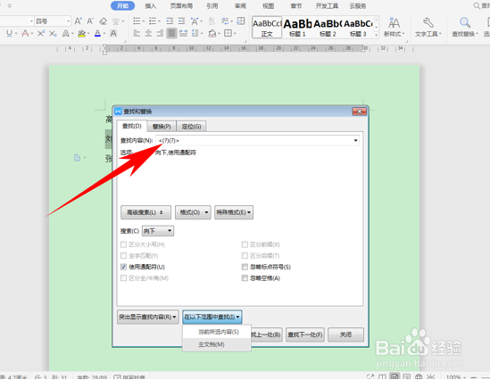Switch to the Replace (替换) tab
This screenshot has width=490, height=380.
162,127
